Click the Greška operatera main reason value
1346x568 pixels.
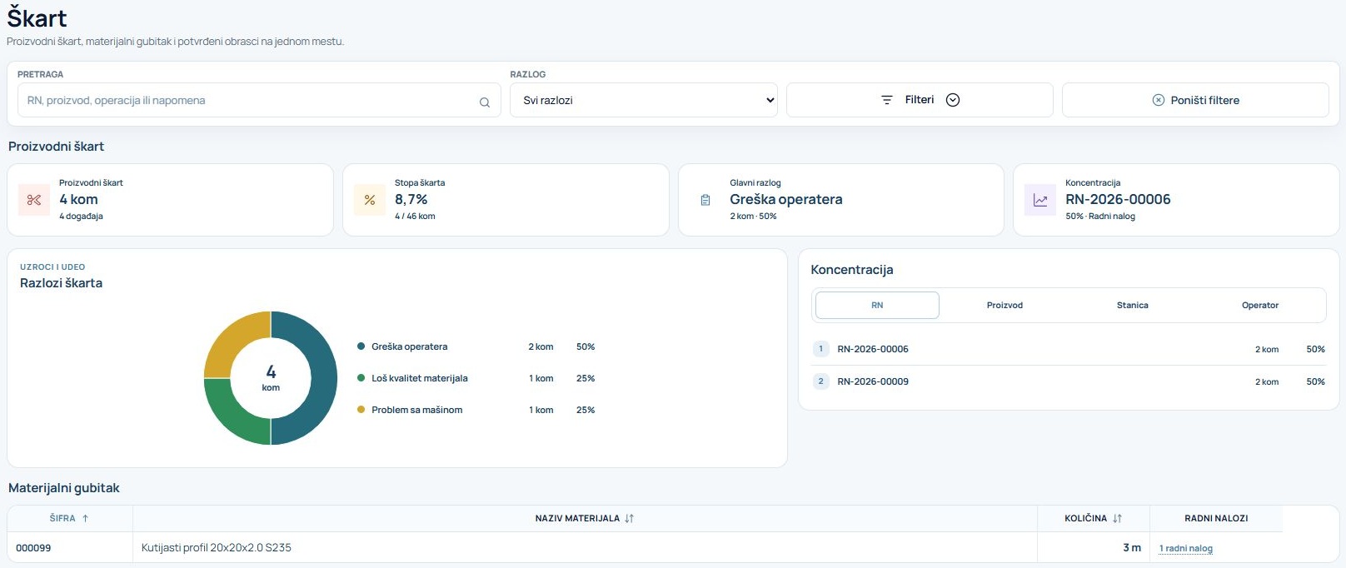(786, 200)
